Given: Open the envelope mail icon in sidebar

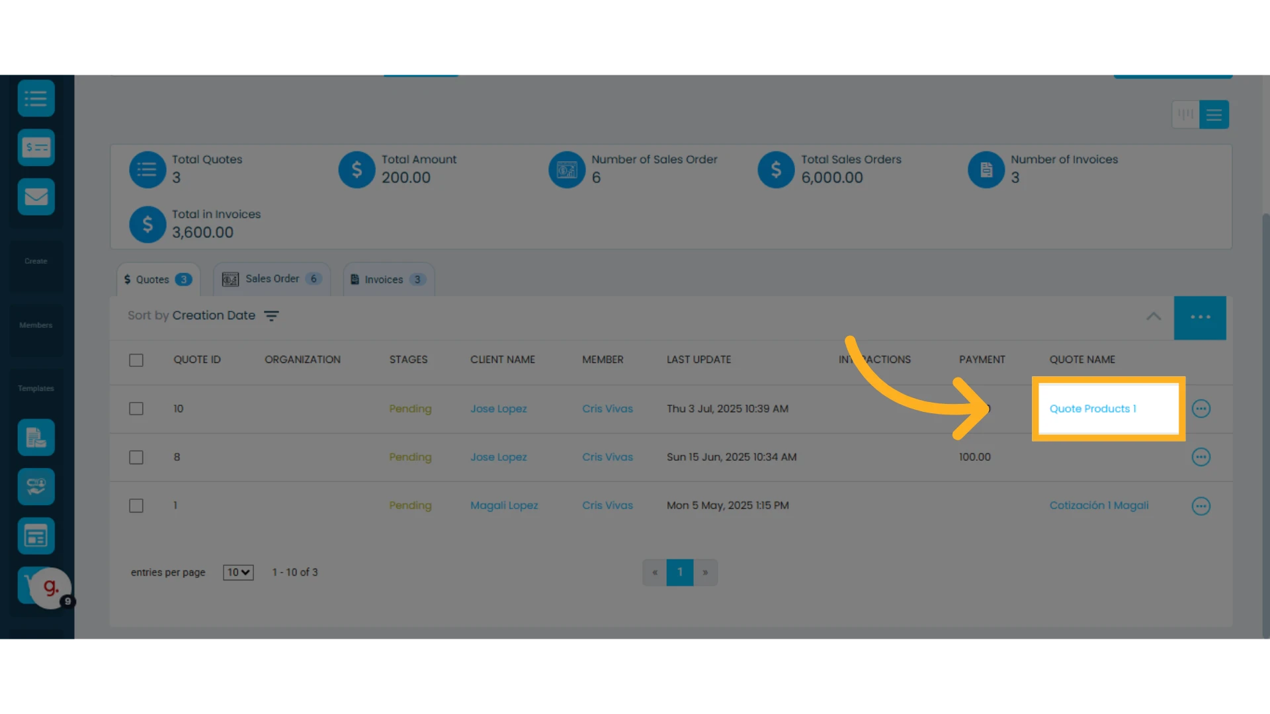Looking at the screenshot, I should (x=36, y=196).
